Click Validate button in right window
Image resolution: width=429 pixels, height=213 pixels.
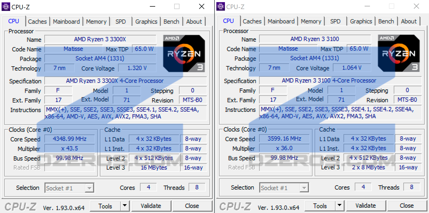(366, 206)
